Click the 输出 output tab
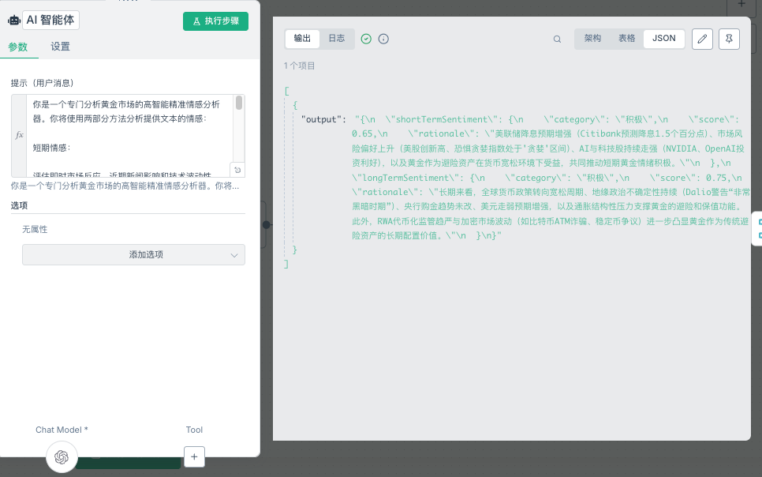This screenshot has width=762, height=477. (302, 39)
